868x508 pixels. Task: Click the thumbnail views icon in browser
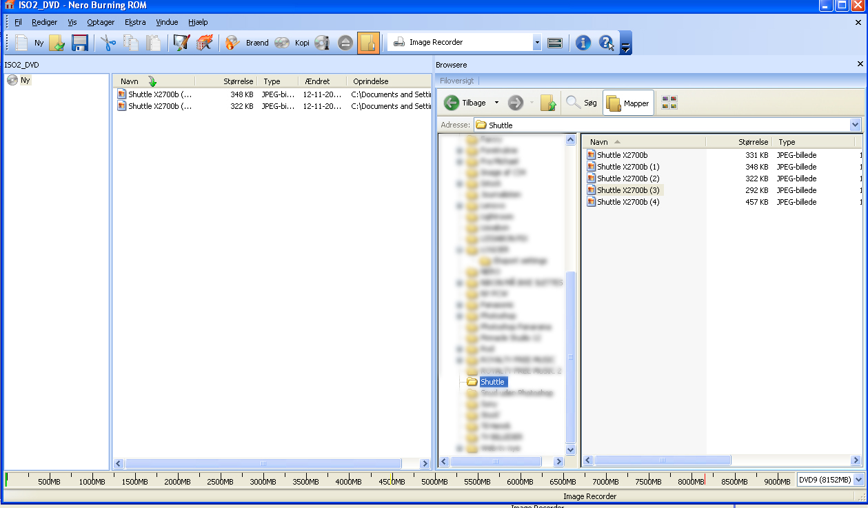669,103
